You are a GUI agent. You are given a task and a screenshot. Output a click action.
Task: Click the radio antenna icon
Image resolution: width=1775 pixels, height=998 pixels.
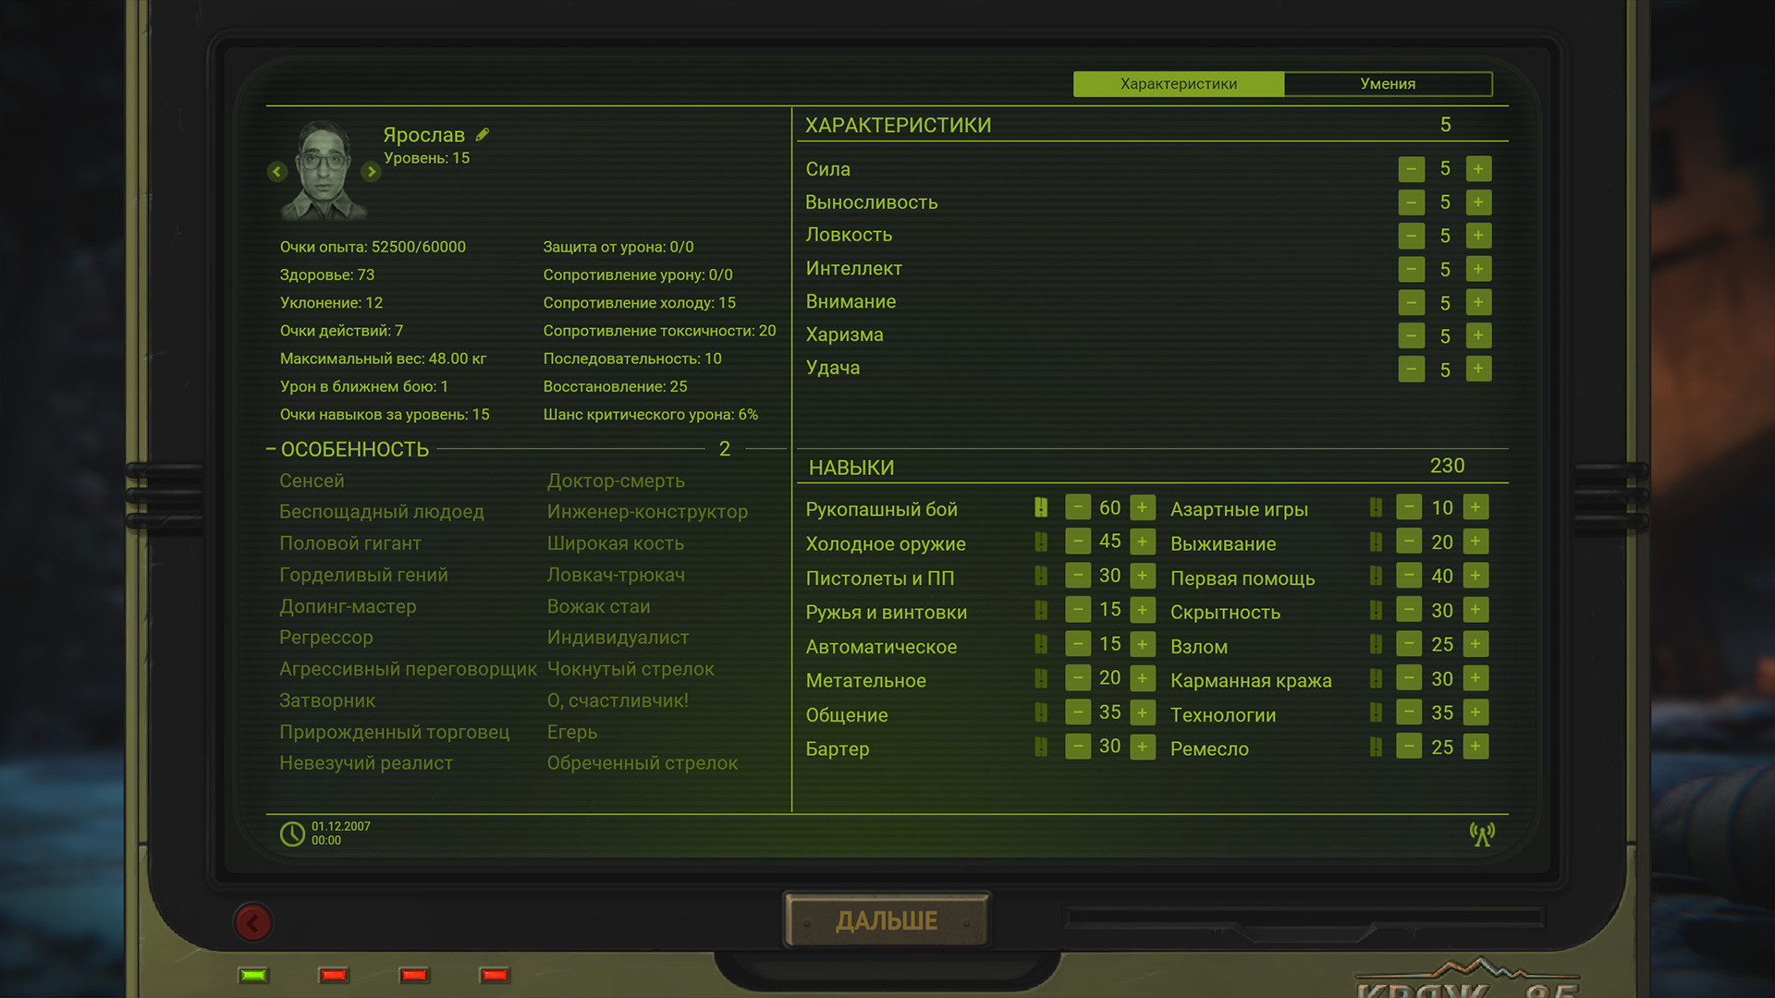pos(1482,834)
